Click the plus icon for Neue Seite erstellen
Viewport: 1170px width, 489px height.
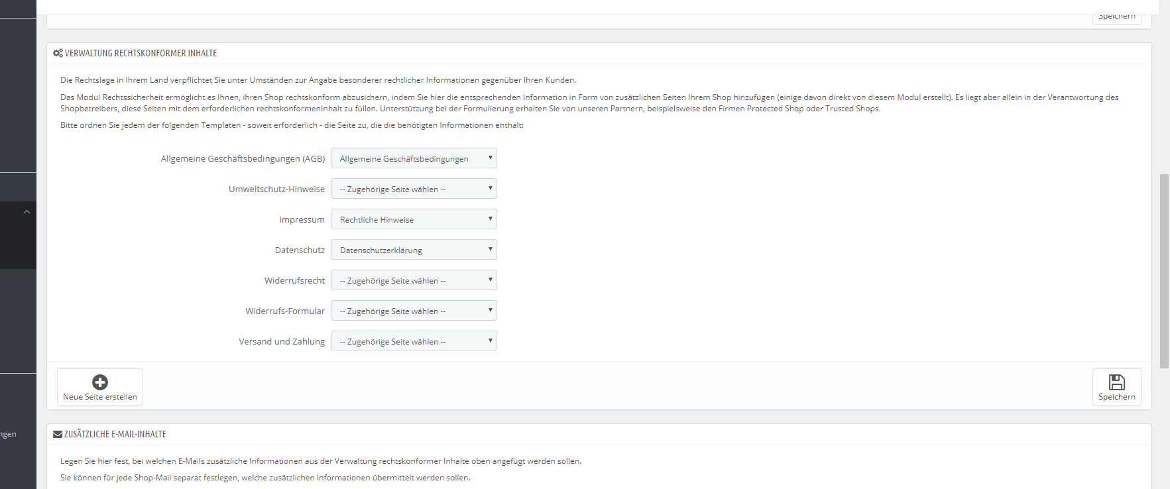pos(100,382)
